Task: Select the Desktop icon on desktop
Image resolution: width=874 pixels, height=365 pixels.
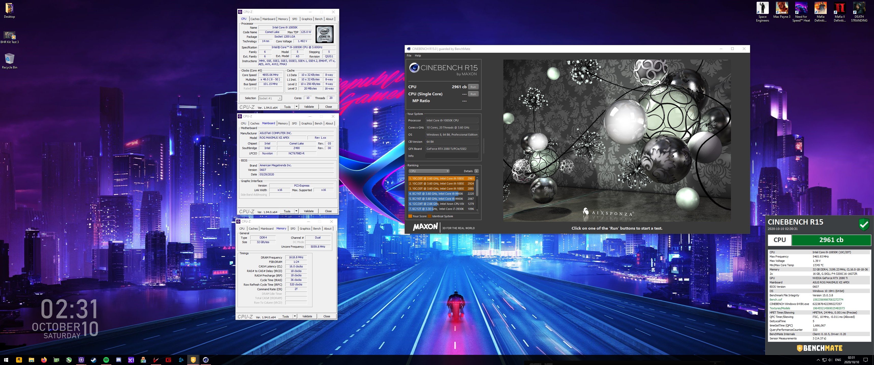Action: [x=9, y=10]
